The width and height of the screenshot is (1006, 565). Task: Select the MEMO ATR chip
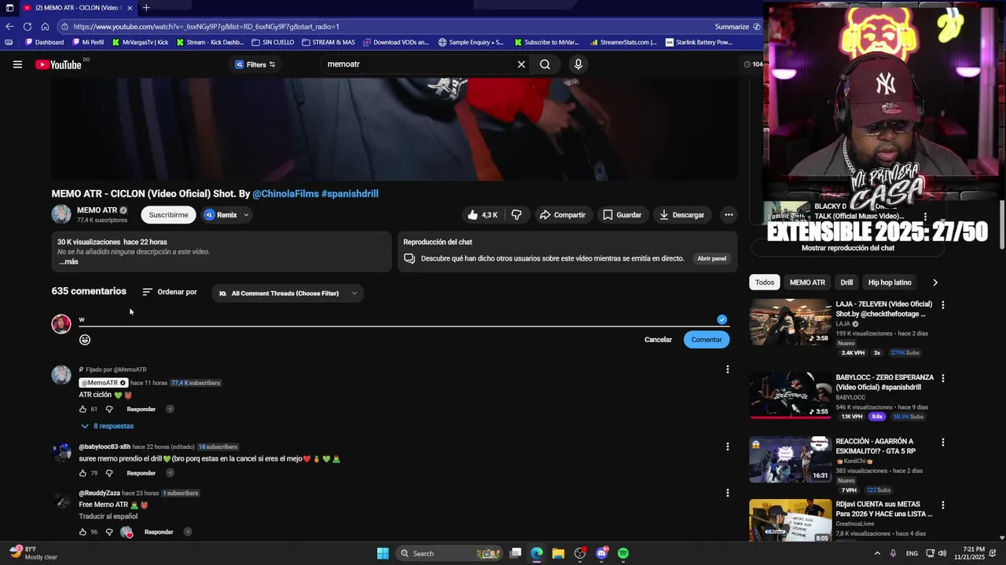tap(807, 282)
